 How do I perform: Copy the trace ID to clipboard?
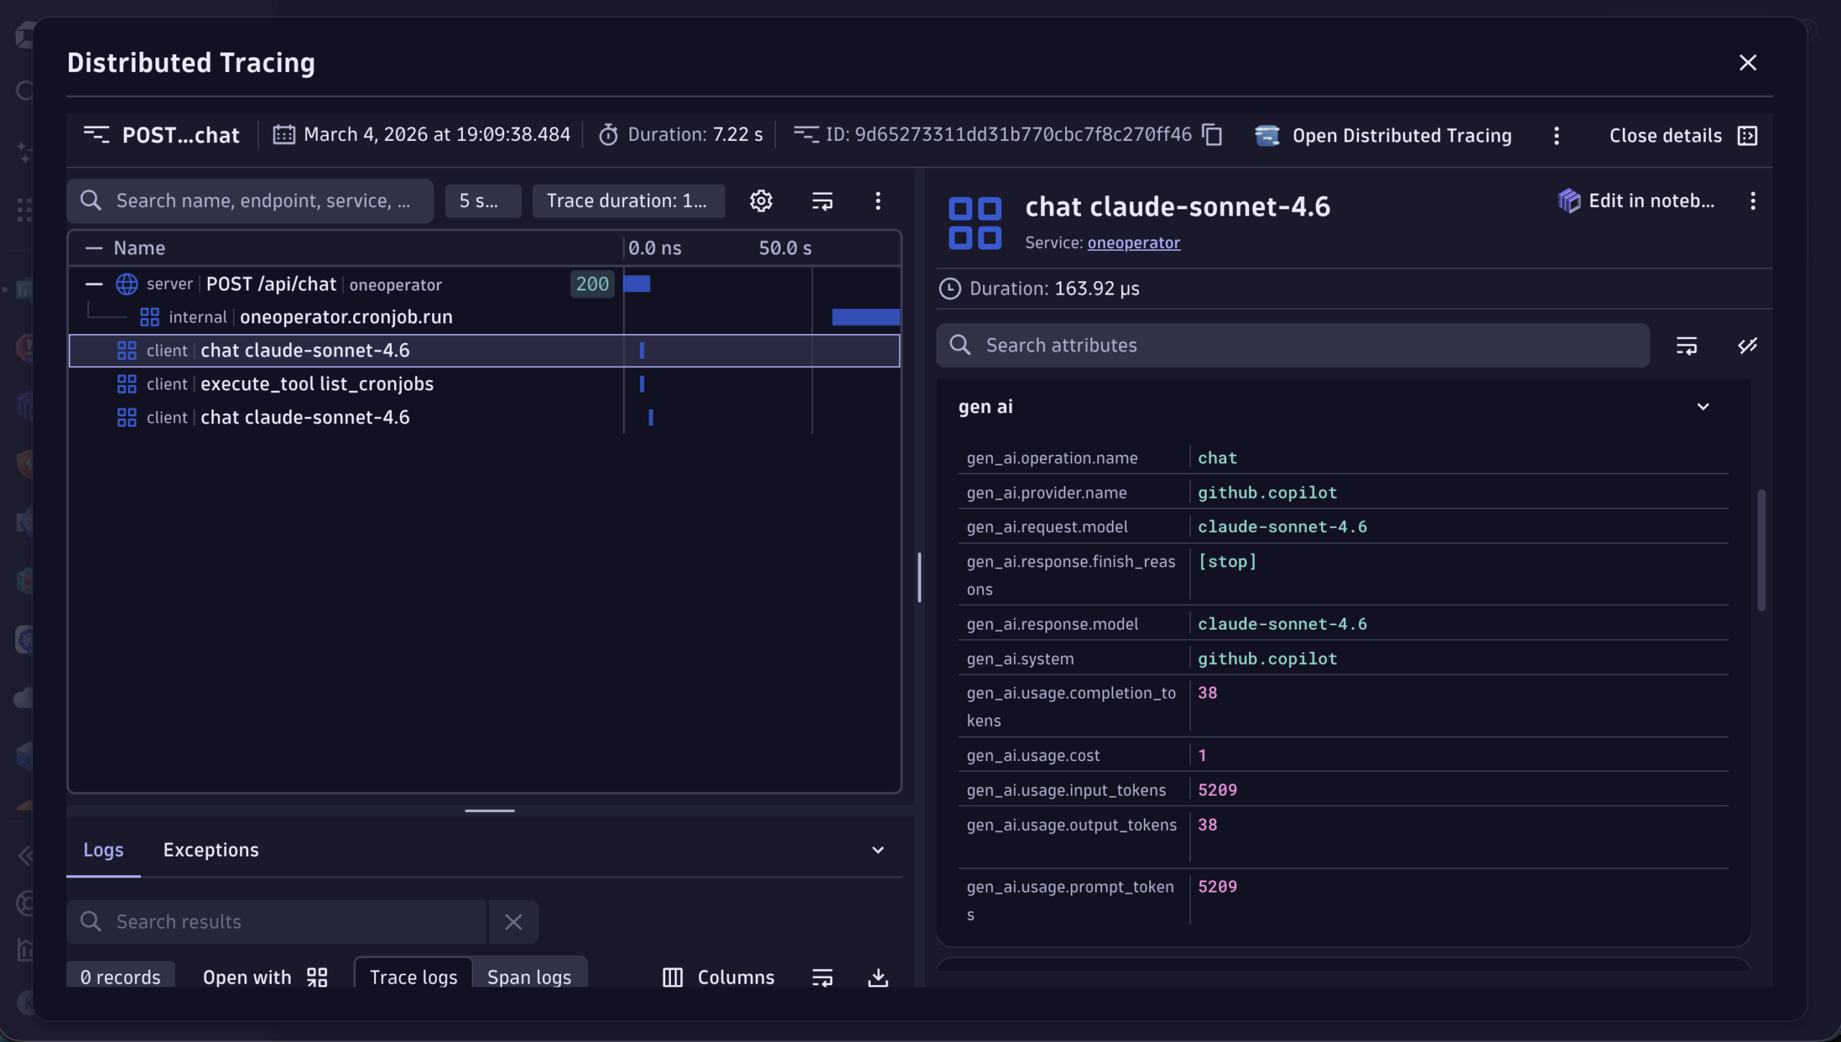(x=1212, y=134)
